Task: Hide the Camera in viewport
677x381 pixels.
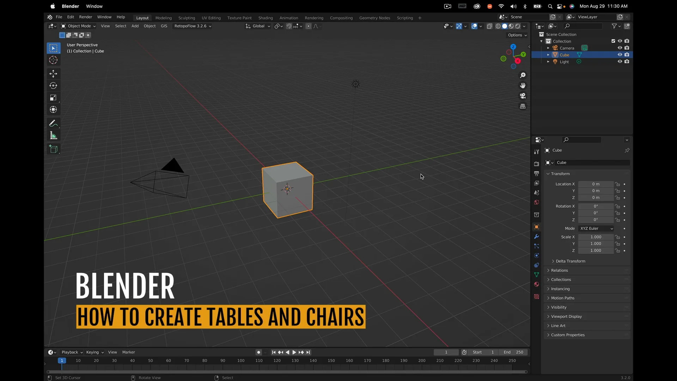Action: pos(620,48)
